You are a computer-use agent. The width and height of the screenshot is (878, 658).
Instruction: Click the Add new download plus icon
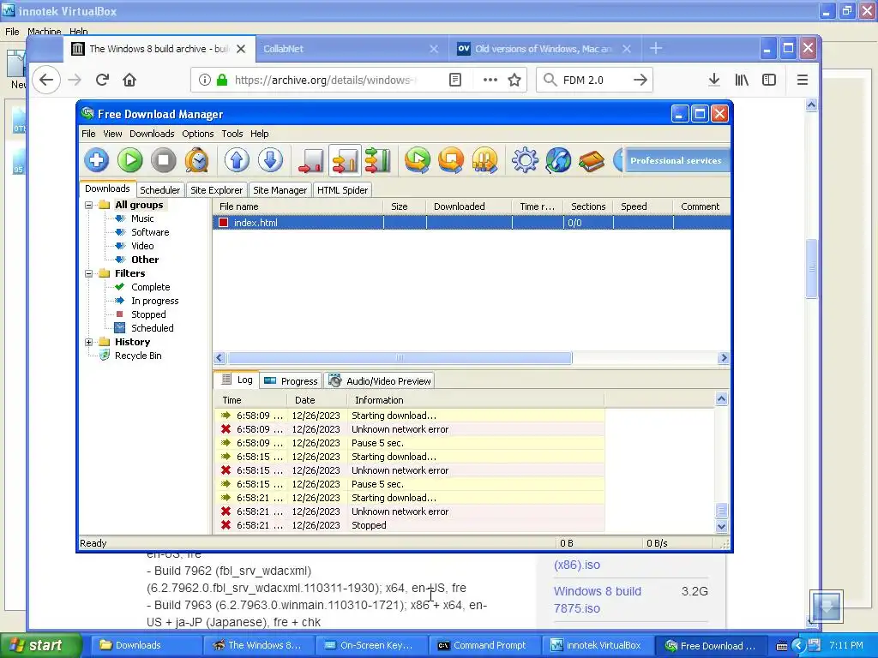point(96,160)
